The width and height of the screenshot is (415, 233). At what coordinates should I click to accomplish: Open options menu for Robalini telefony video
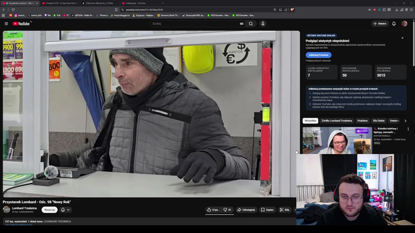408,129
